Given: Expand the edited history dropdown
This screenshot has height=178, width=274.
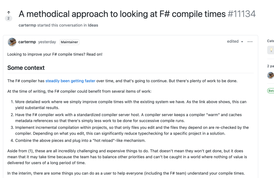Looking at the screenshot, I should pyautogui.click(x=235, y=42).
